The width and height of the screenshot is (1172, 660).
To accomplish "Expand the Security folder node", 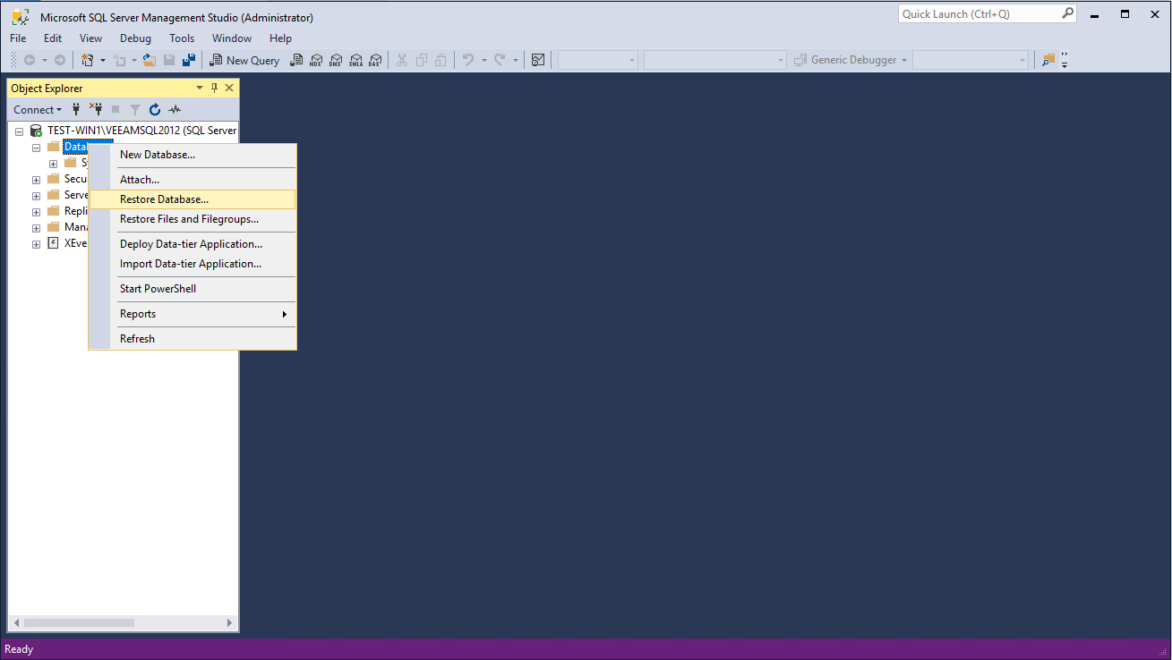I will tap(37, 179).
